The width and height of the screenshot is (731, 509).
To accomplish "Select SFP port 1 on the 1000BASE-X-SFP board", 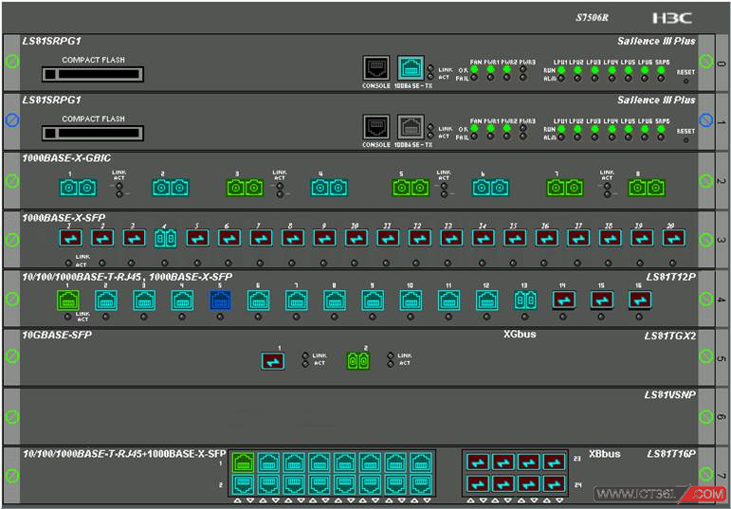I will [70, 238].
